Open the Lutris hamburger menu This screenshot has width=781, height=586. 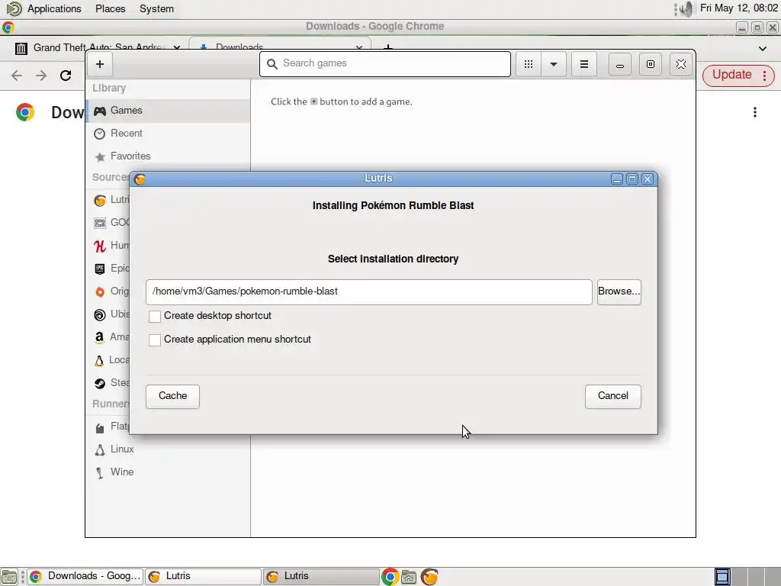click(583, 64)
